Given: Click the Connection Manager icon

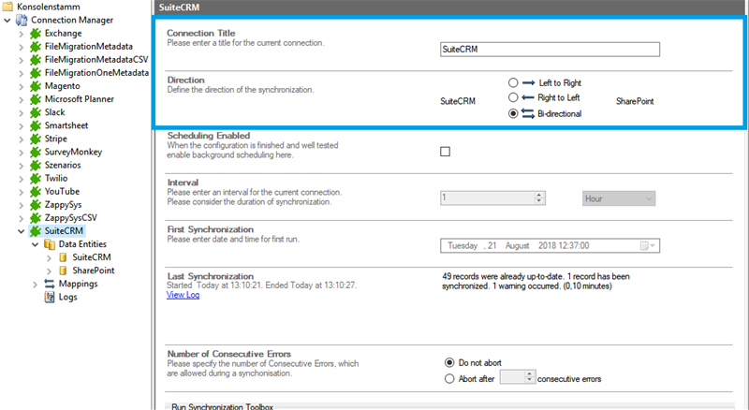Looking at the screenshot, I should pyautogui.click(x=22, y=20).
